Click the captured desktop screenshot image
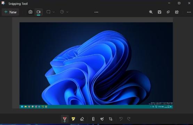 [x=96, y=65]
